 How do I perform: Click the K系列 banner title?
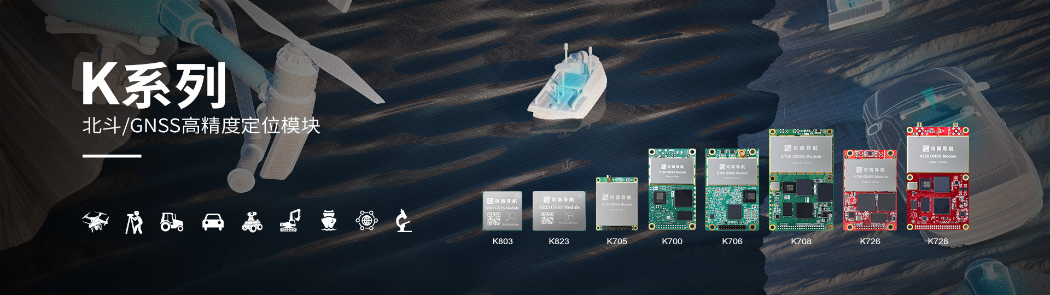coord(154,85)
